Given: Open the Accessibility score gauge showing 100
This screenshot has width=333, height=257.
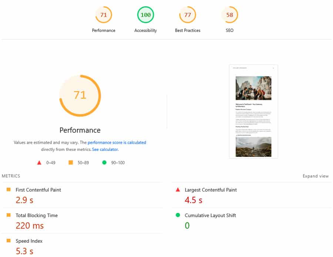Looking at the screenshot, I should pyautogui.click(x=145, y=15).
